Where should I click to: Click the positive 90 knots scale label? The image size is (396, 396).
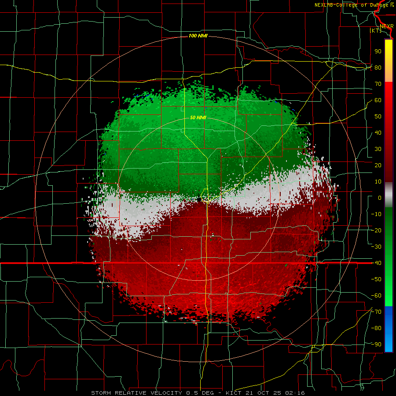(378, 51)
